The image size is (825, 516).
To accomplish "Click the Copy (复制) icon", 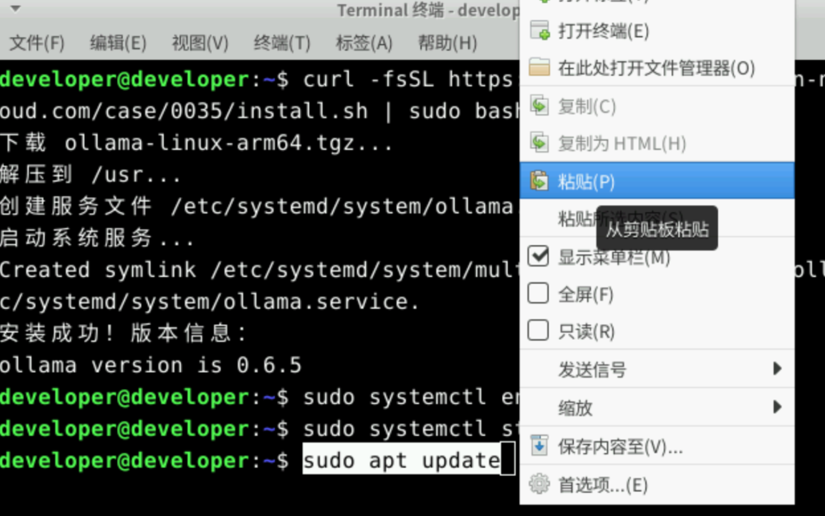I will click(539, 106).
